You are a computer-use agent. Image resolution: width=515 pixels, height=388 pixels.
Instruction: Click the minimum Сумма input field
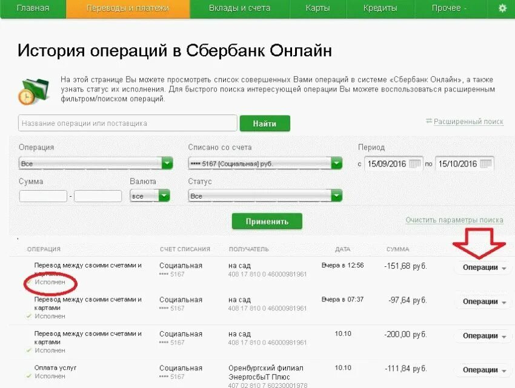pos(43,196)
